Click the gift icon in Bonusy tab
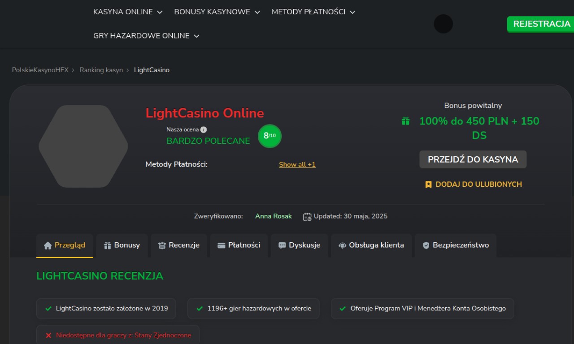 click(108, 245)
